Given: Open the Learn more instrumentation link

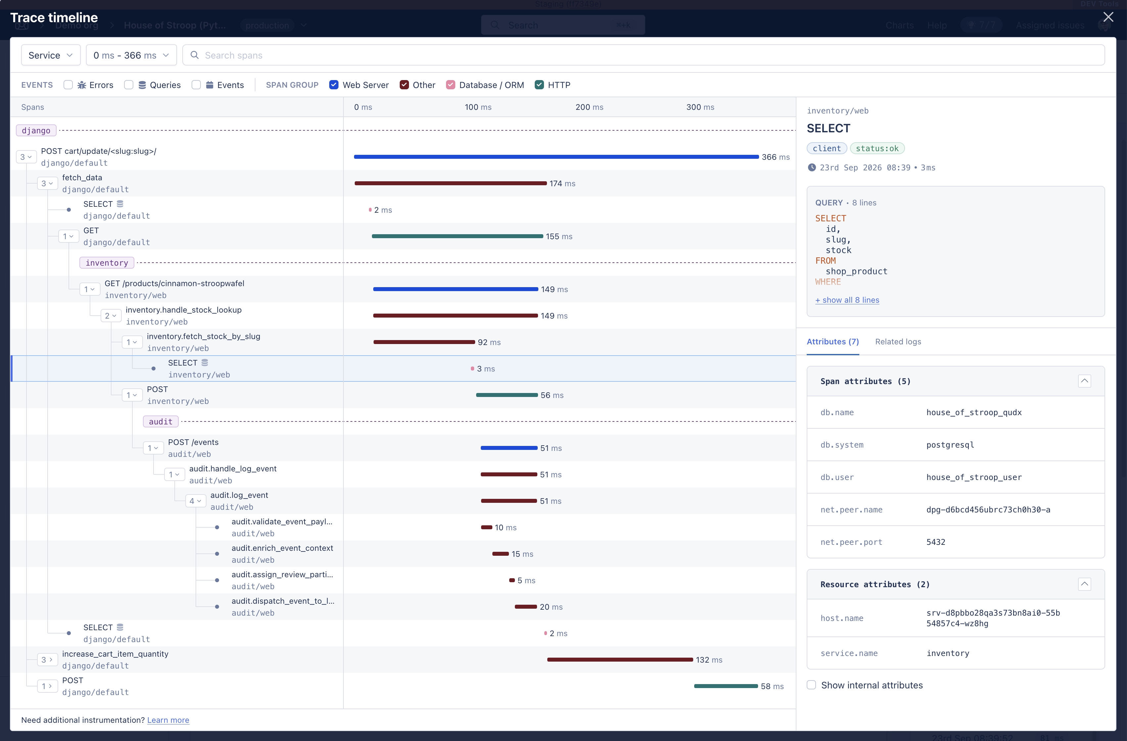Looking at the screenshot, I should [x=168, y=720].
